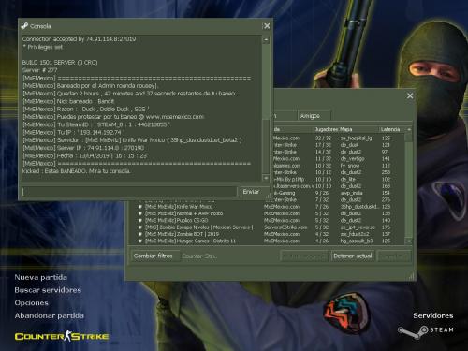Sort servers by the Latencia column
The image size is (468, 351).
coord(390,129)
